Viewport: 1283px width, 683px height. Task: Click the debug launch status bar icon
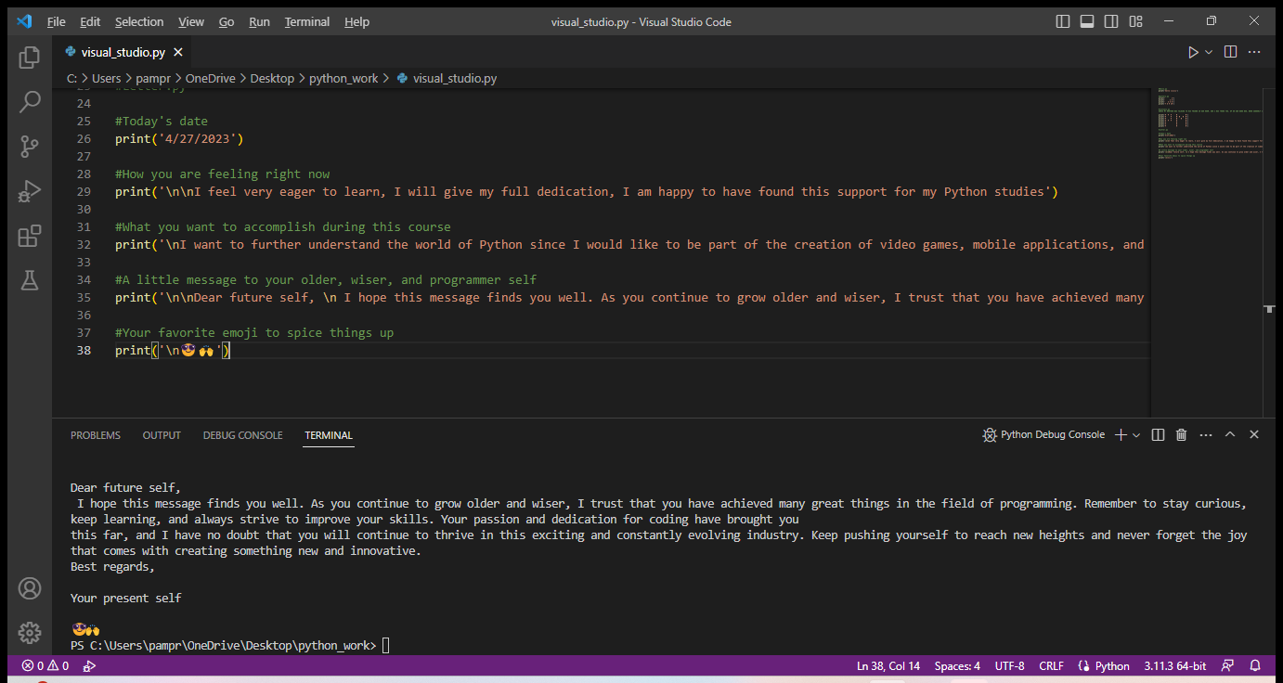click(x=90, y=665)
